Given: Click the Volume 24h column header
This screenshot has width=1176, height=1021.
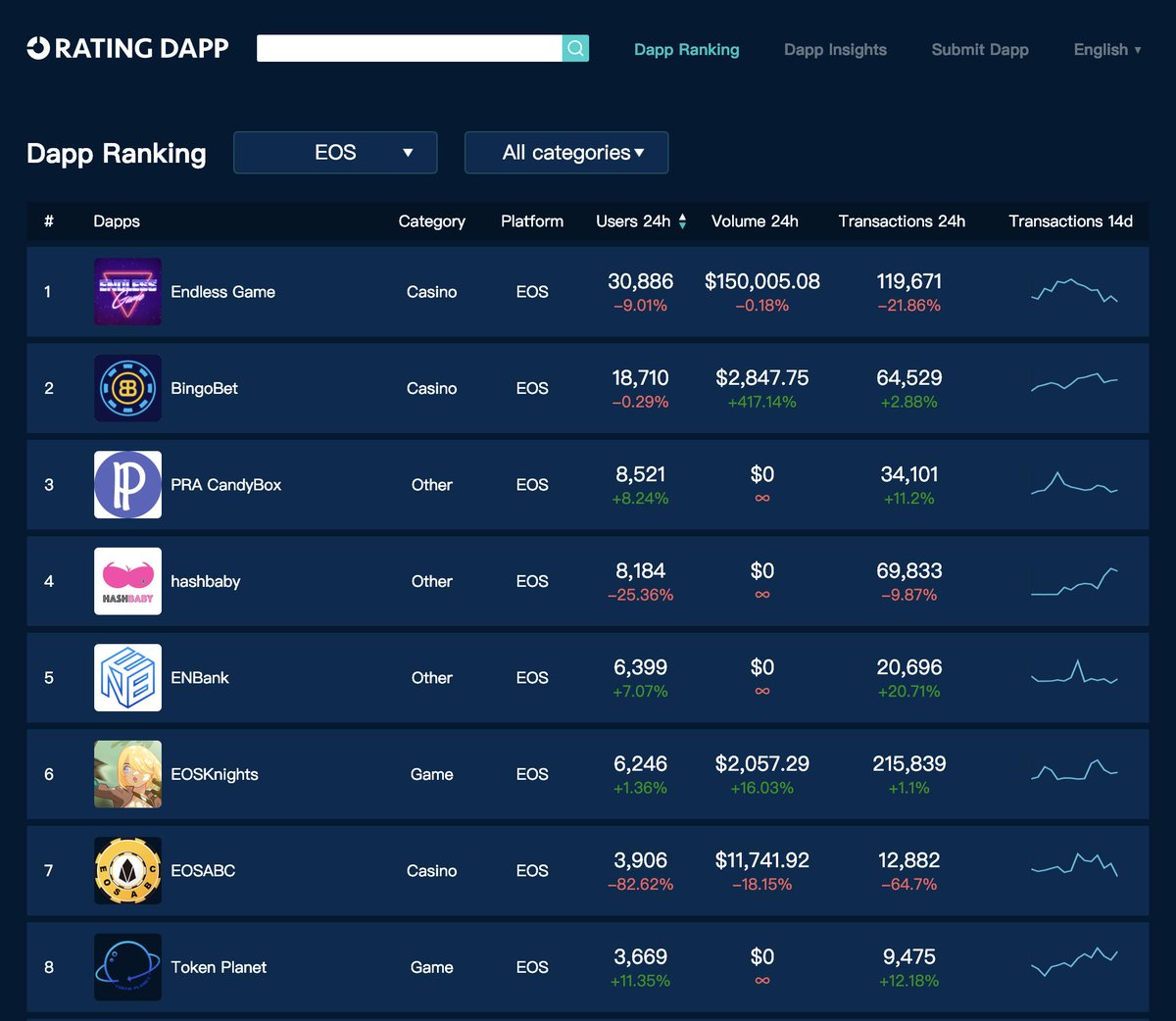Looking at the screenshot, I should tap(755, 221).
